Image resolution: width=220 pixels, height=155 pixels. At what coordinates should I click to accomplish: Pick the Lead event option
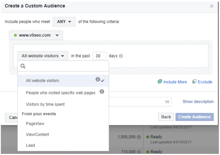pos(30,146)
